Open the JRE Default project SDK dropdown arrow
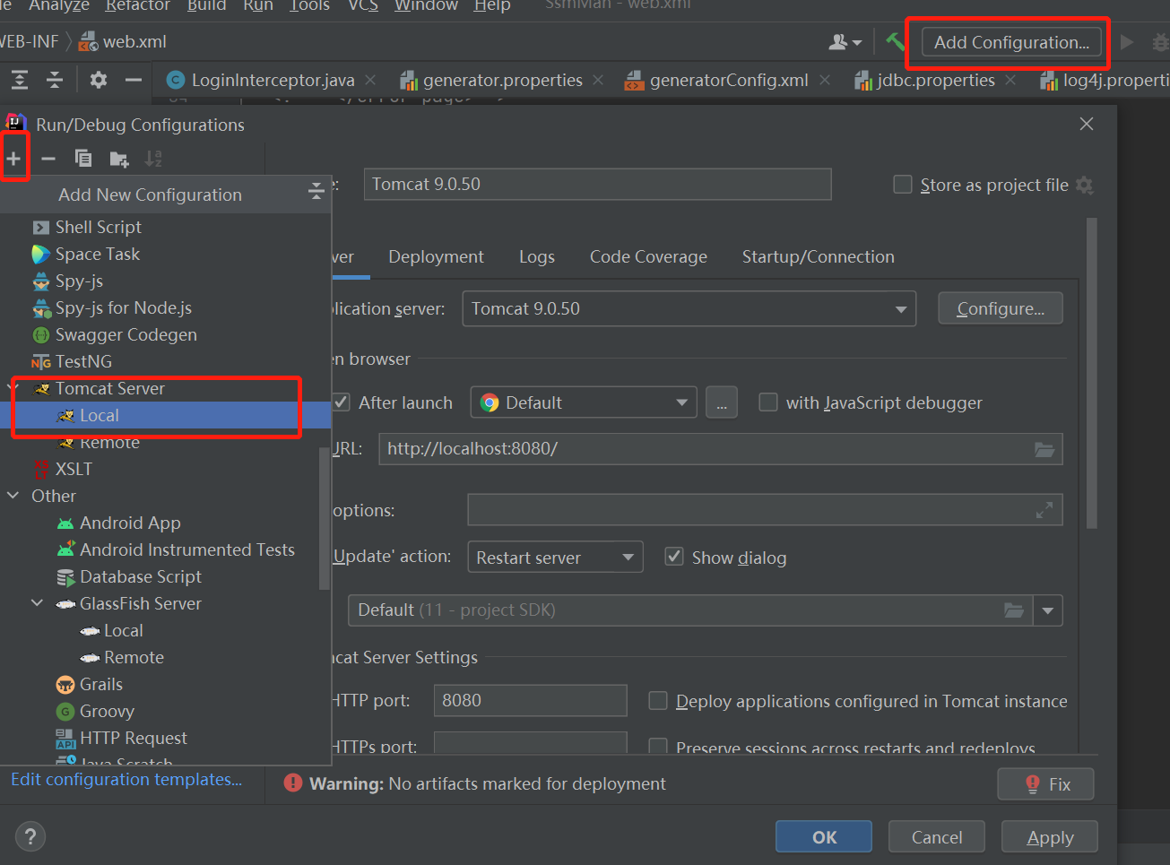Image resolution: width=1170 pixels, height=865 pixels. (1048, 610)
